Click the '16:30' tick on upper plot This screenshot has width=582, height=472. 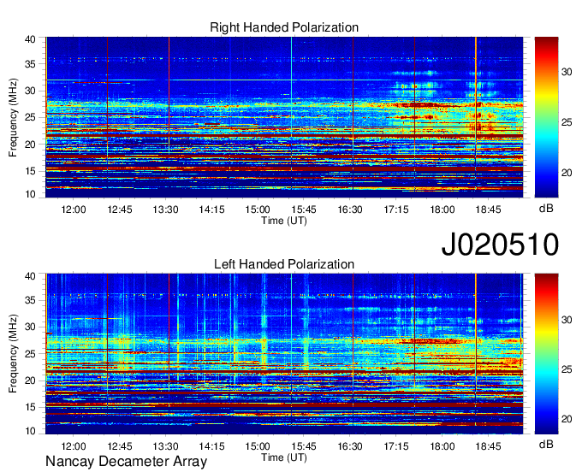[x=350, y=209]
